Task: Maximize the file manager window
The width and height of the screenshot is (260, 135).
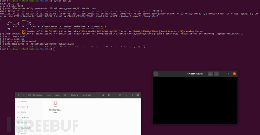Action: [132, 95]
